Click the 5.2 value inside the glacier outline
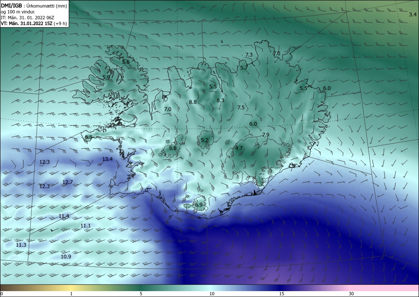The height and width of the screenshot is (297, 419). (204, 140)
